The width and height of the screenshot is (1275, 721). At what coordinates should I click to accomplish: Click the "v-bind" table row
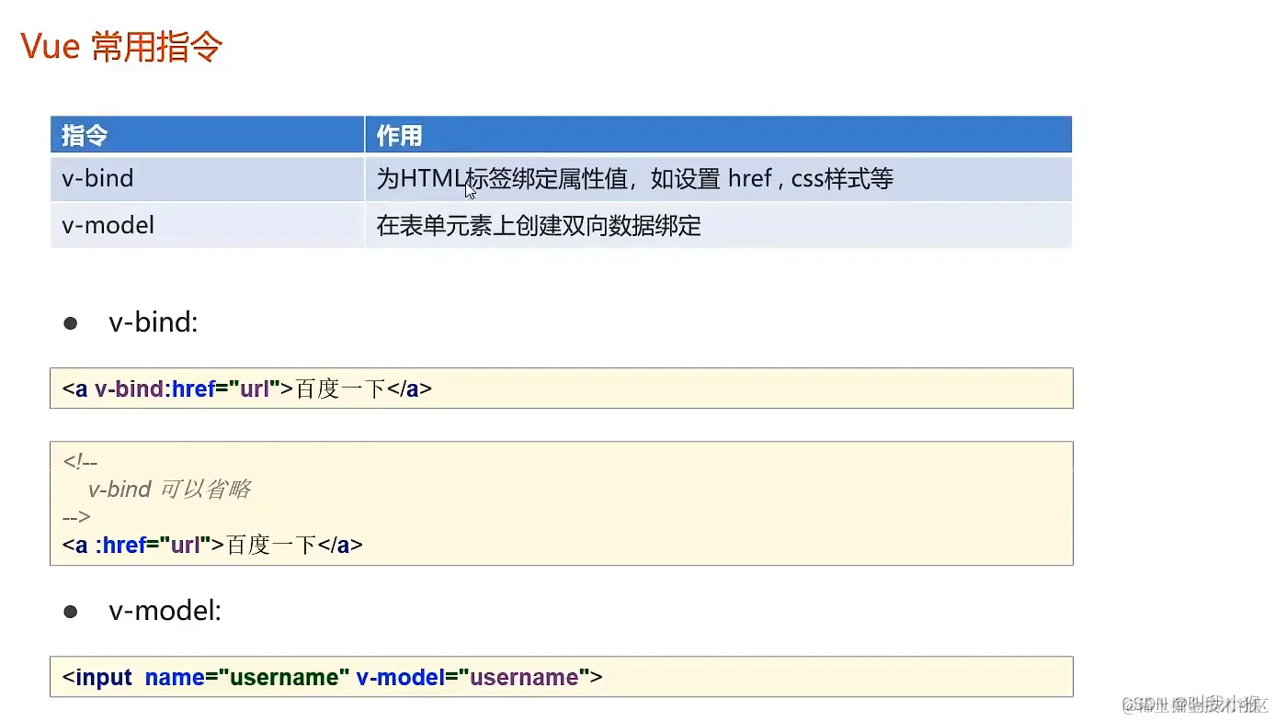click(97, 178)
